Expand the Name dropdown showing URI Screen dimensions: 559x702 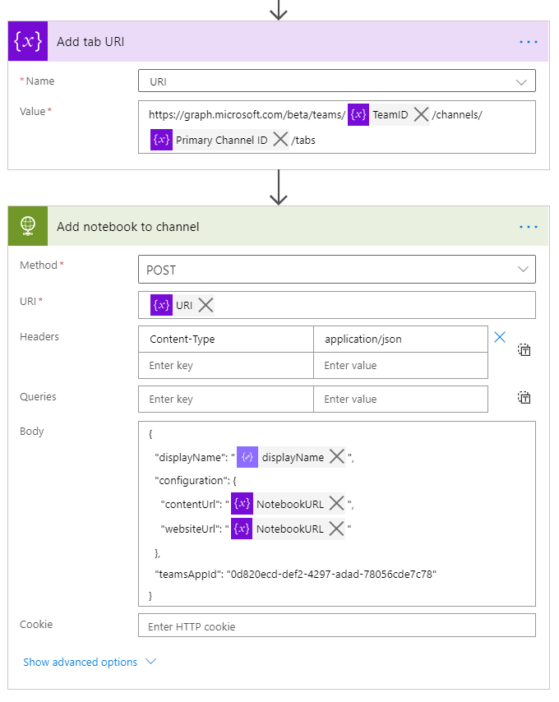[520, 81]
